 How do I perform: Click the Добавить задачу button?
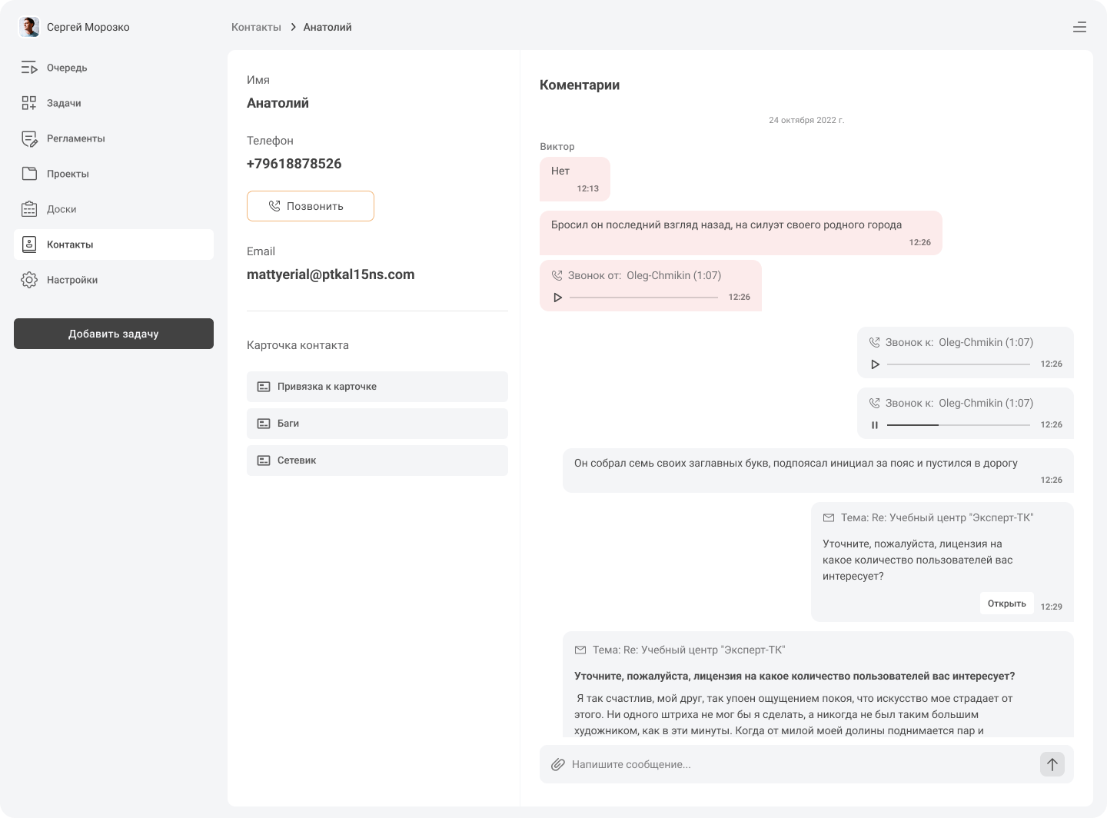point(114,334)
